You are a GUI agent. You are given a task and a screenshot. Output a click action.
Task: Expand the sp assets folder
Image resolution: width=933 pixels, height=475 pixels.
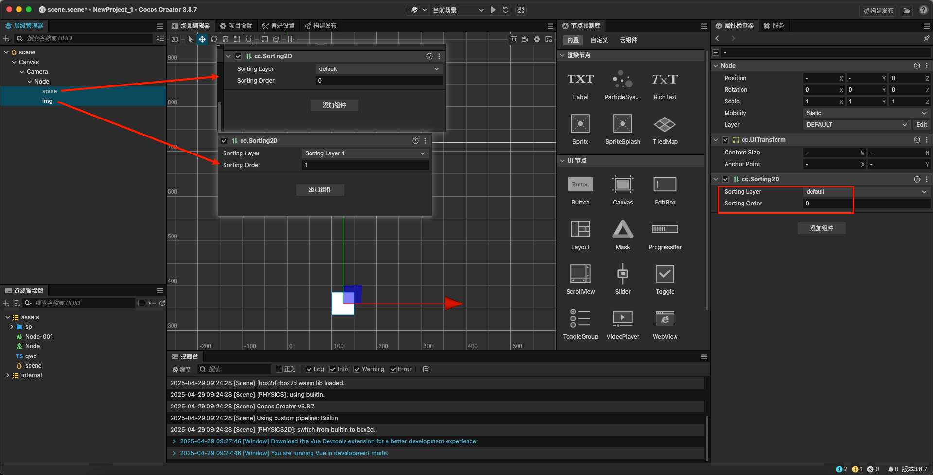click(11, 327)
